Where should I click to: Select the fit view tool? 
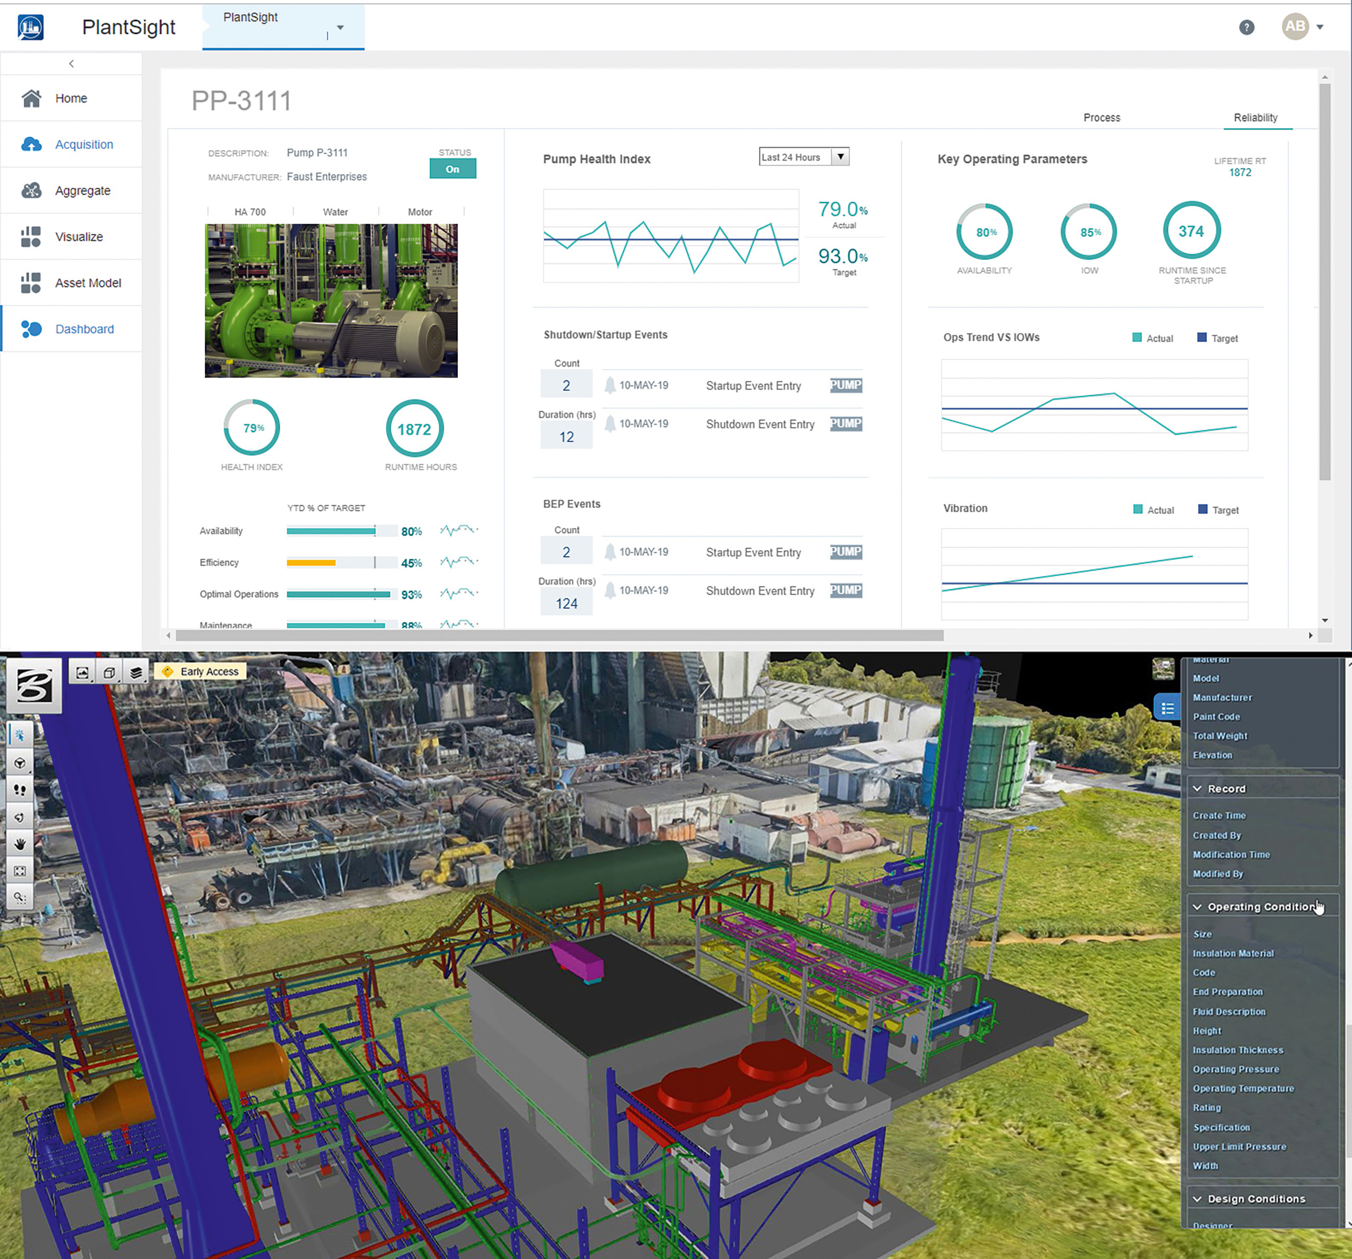coord(20,871)
